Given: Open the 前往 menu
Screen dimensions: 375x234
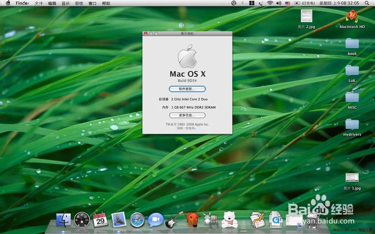Looking at the screenshot, I should tap(79, 3).
